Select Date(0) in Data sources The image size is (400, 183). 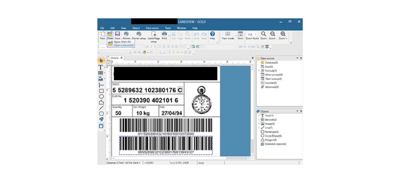tap(267, 67)
